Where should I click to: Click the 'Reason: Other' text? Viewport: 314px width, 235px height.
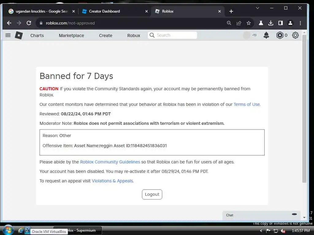[x=57, y=136]
